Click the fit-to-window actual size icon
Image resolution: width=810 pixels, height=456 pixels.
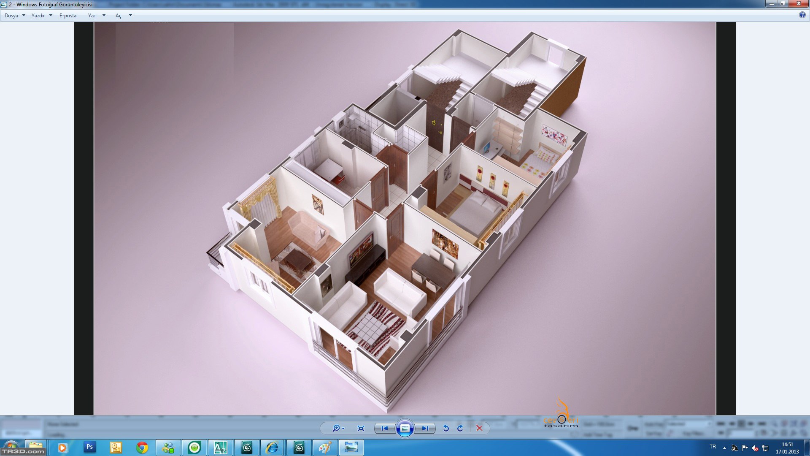point(361,428)
